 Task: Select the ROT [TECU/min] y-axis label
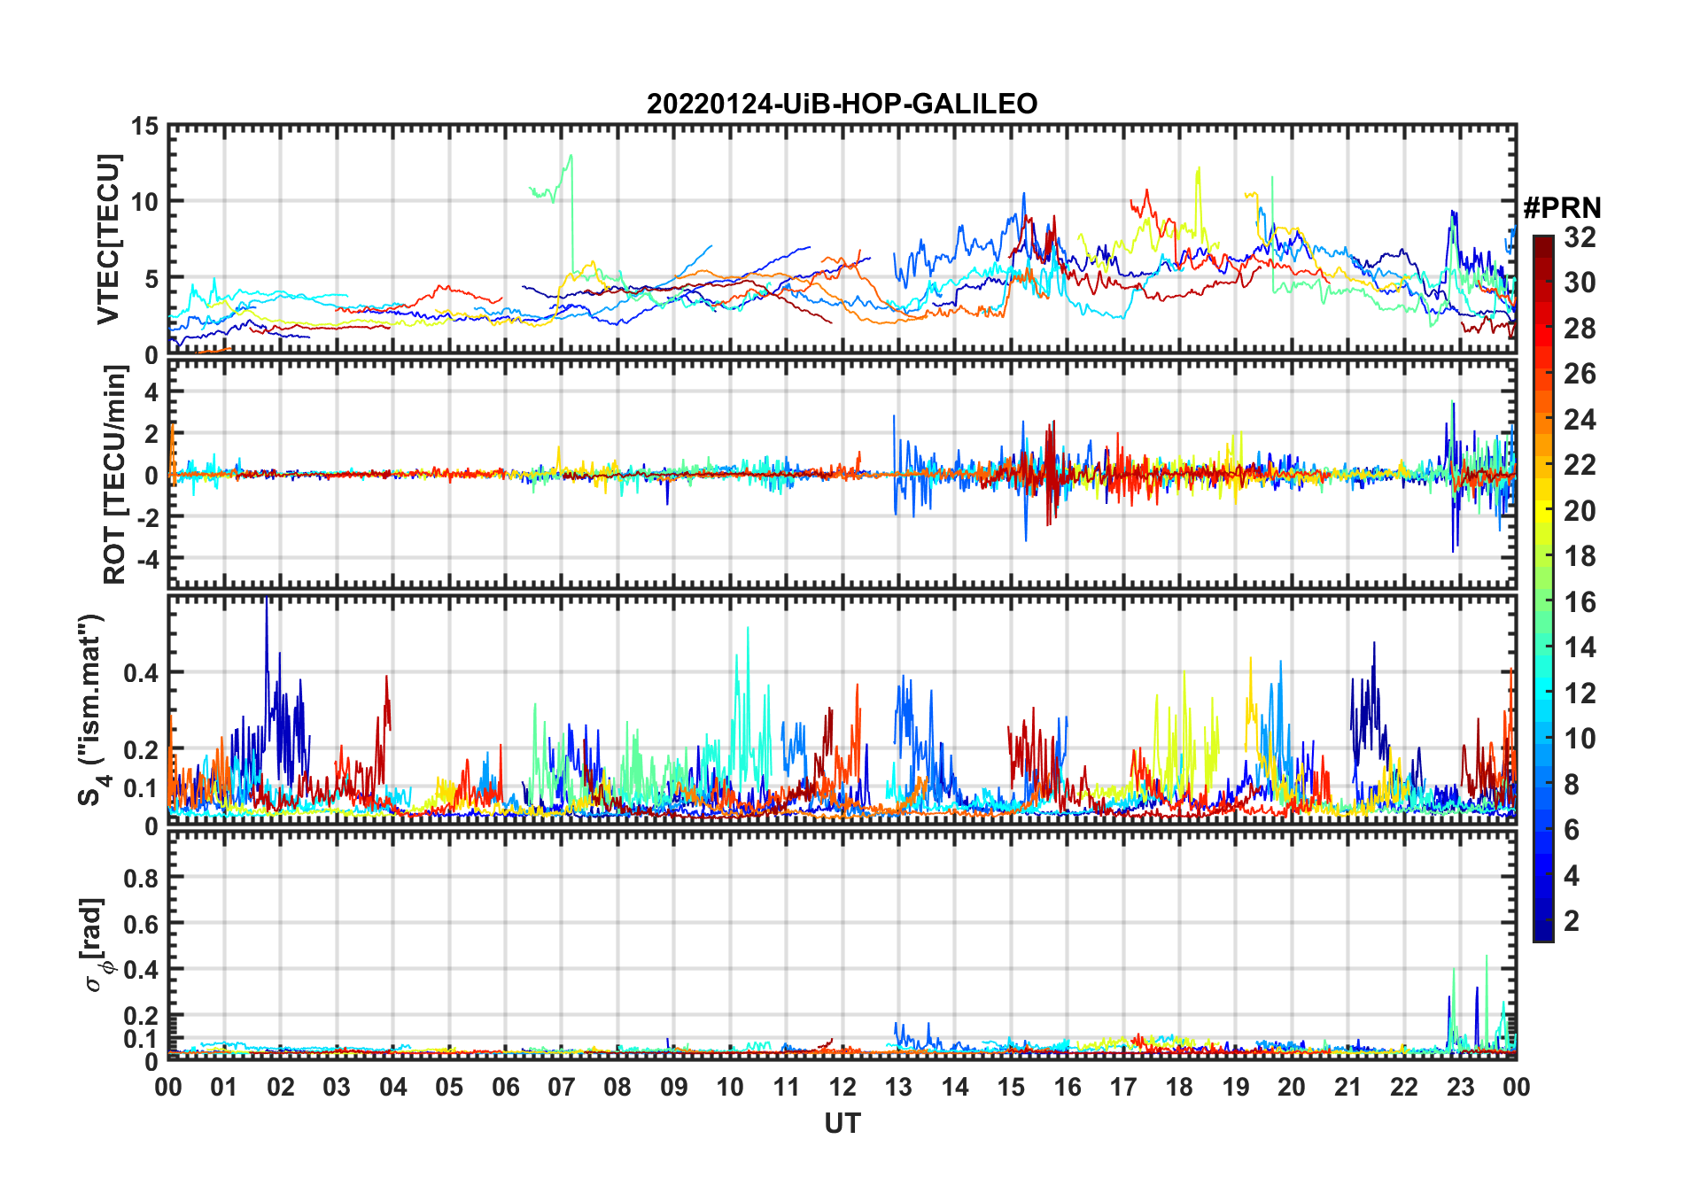tap(115, 475)
